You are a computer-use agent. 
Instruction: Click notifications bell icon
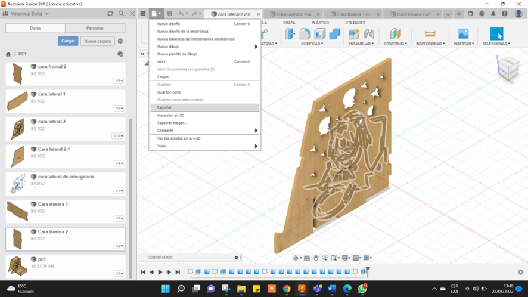[493, 14]
